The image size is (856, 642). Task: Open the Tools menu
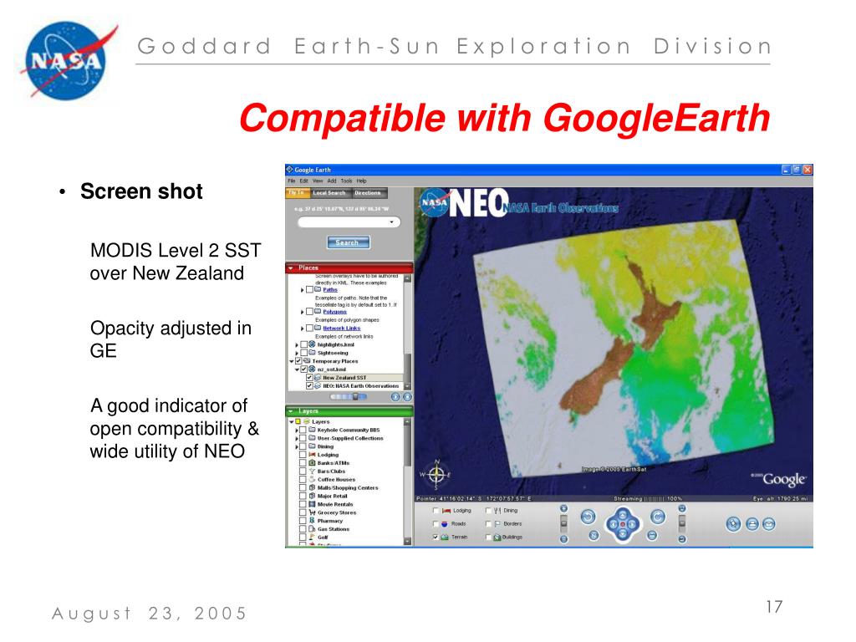pos(346,181)
